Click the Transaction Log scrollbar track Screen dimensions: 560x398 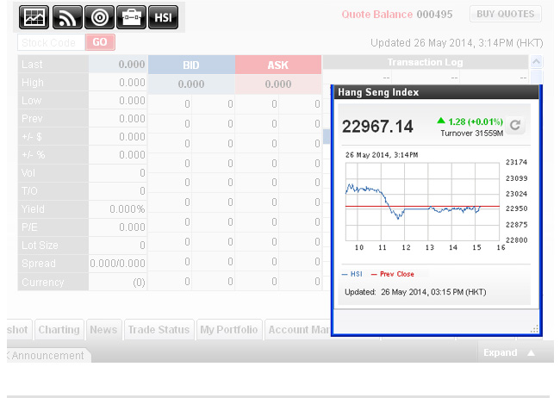click(536, 78)
